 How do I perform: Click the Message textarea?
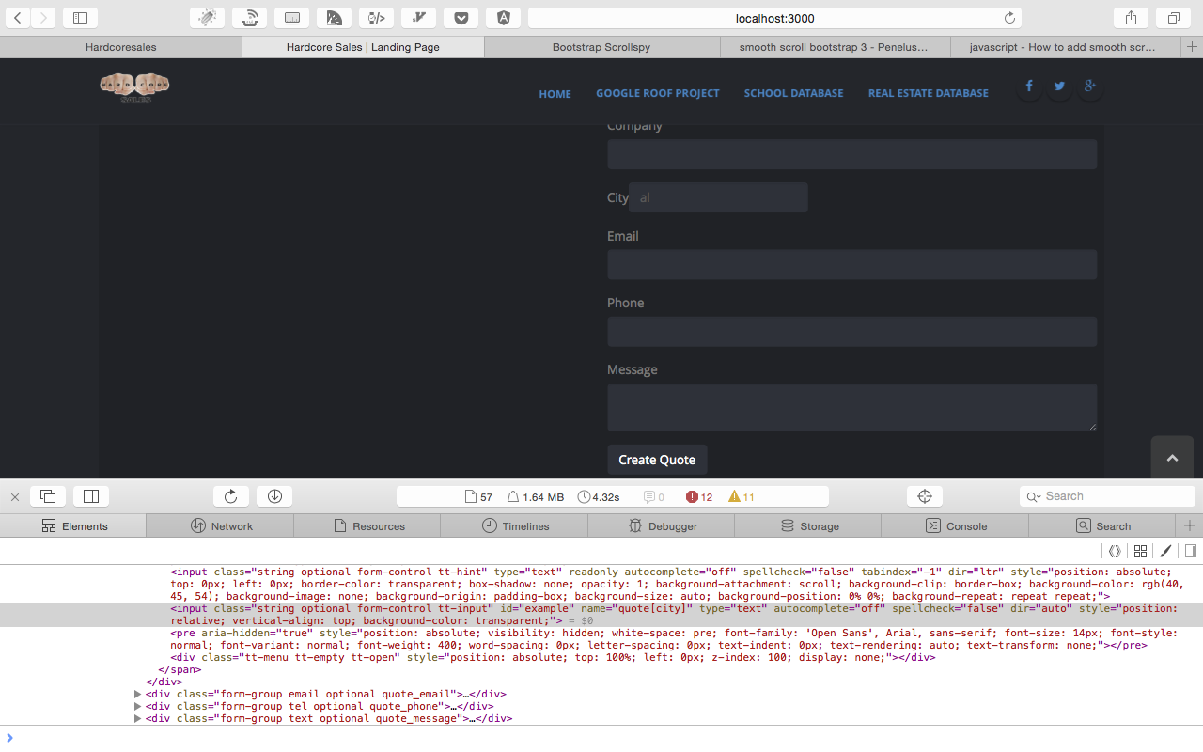pyautogui.click(x=851, y=407)
